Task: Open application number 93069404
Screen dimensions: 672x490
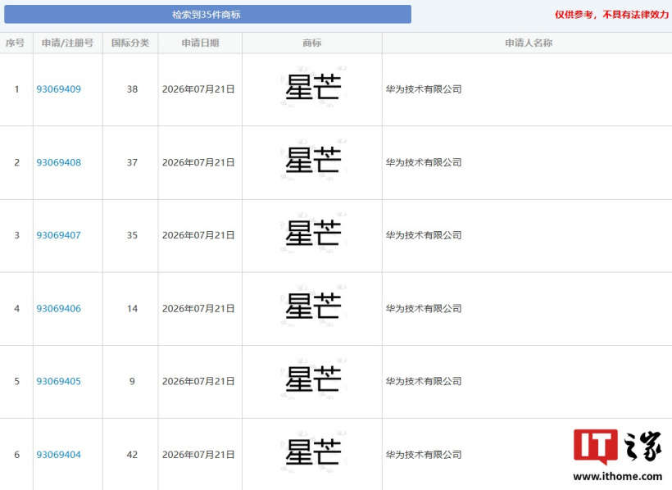Action: click(59, 455)
